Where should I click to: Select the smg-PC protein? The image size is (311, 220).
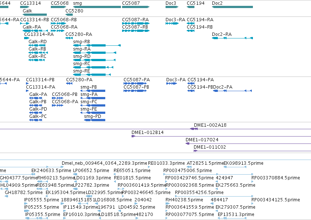pyautogui.click(x=93, y=105)
